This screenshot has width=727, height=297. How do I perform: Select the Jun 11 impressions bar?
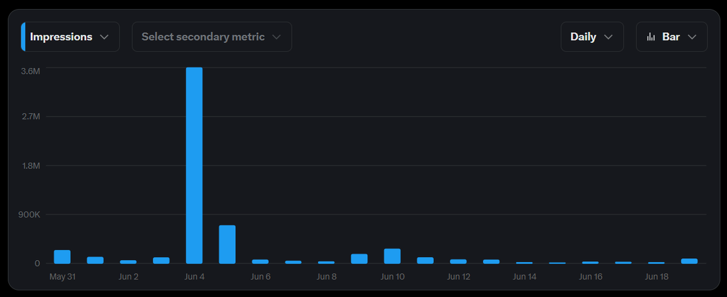click(x=425, y=261)
